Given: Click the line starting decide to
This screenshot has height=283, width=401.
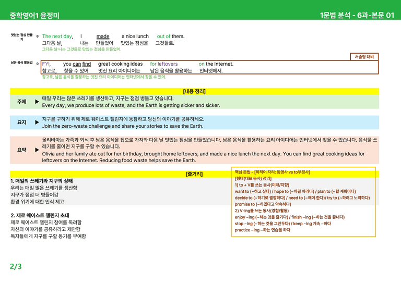Looking at the screenshot, I should click(x=302, y=198).
